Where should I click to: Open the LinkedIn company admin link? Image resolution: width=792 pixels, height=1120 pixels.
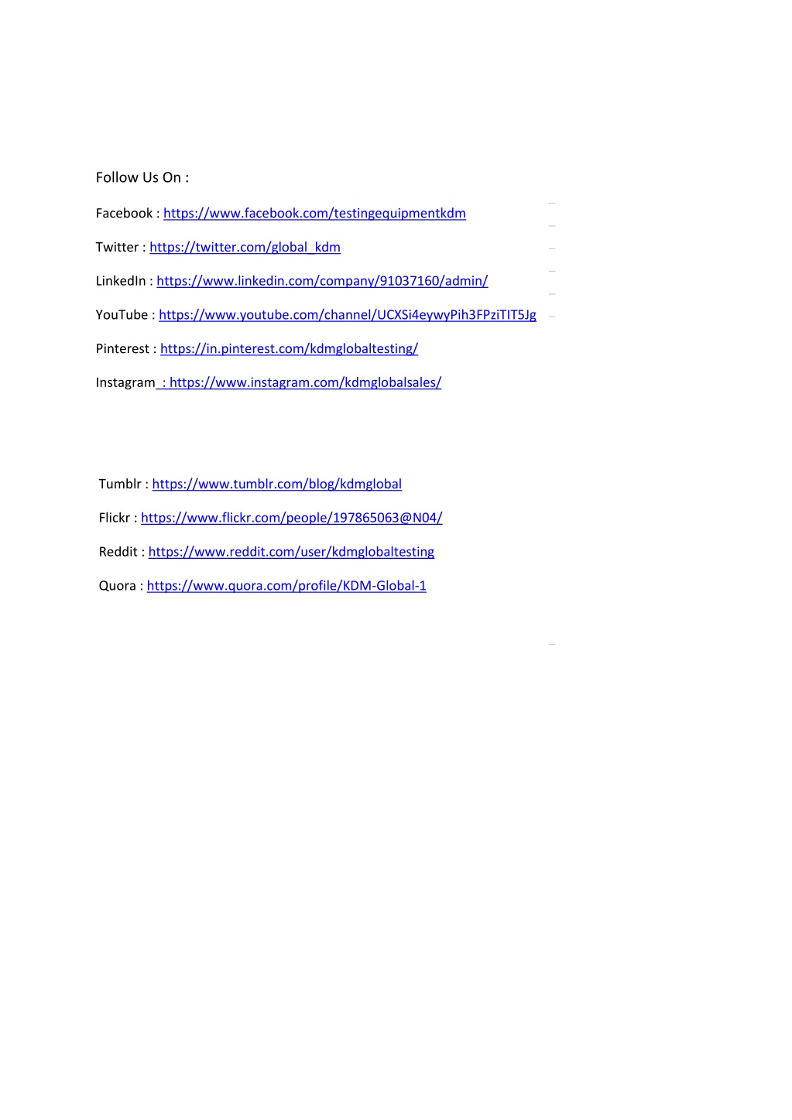(x=322, y=281)
